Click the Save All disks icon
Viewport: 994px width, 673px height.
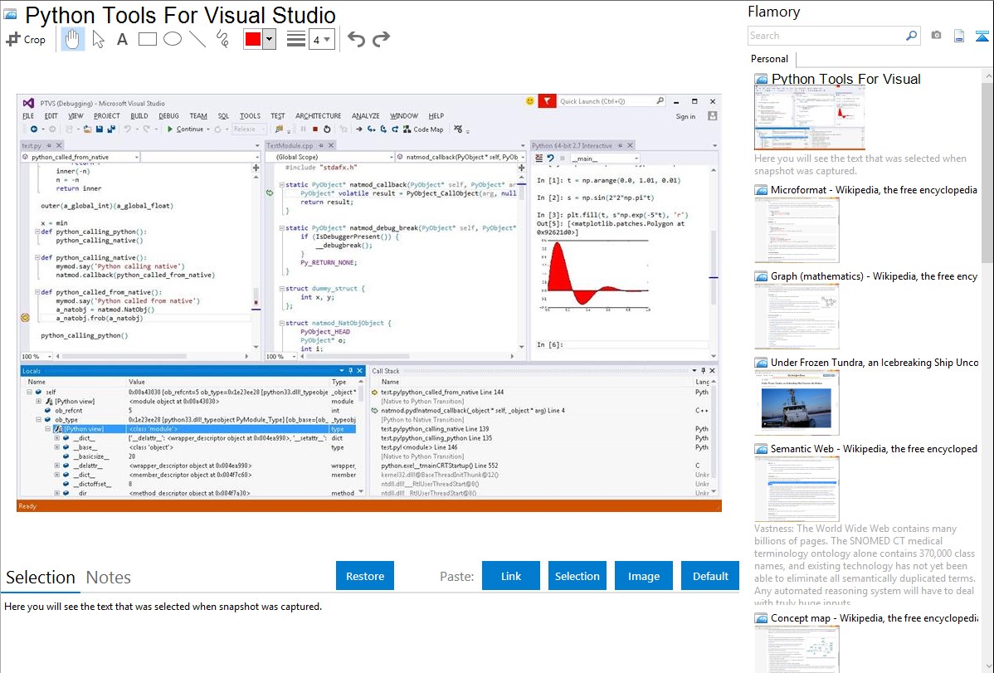[x=111, y=129]
